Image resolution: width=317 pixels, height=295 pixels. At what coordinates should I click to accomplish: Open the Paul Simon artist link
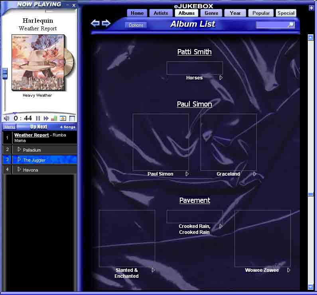[194, 104]
